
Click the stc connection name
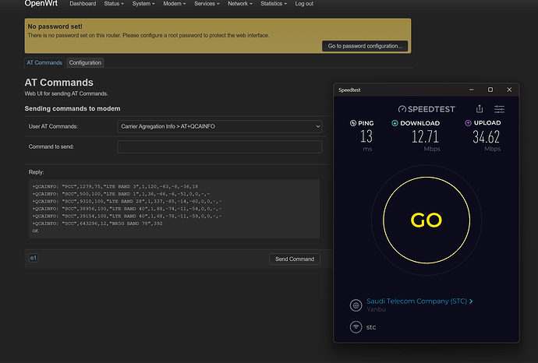(x=371, y=327)
